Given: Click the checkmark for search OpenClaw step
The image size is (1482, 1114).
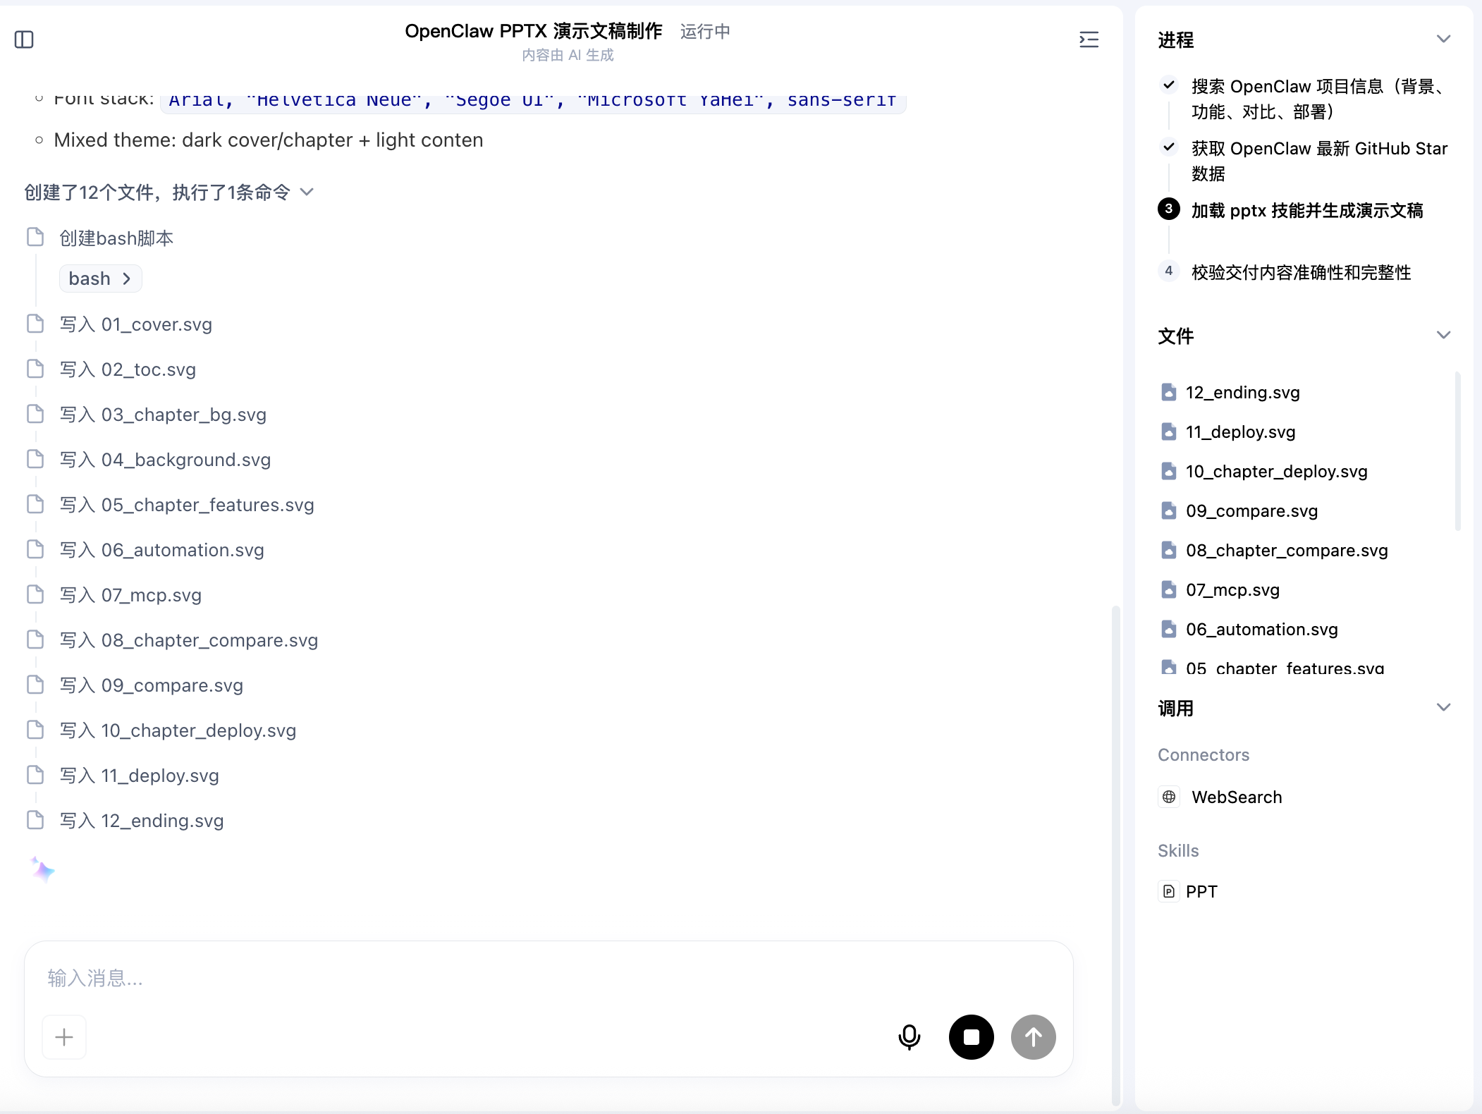Looking at the screenshot, I should 1169,85.
